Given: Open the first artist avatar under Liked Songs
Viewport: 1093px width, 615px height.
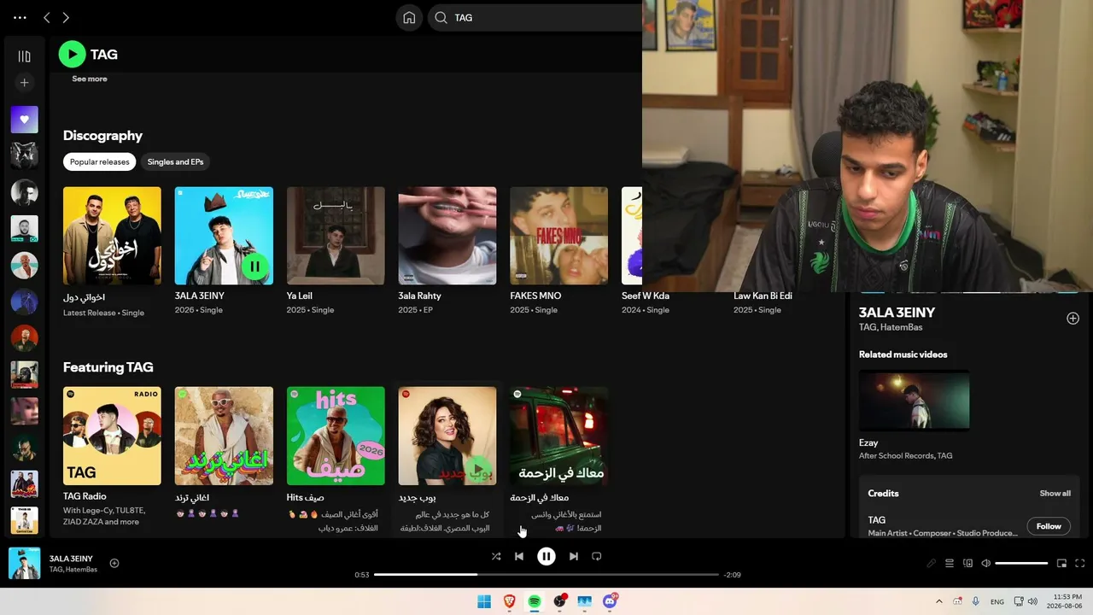Looking at the screenshot, I should 24,155.
